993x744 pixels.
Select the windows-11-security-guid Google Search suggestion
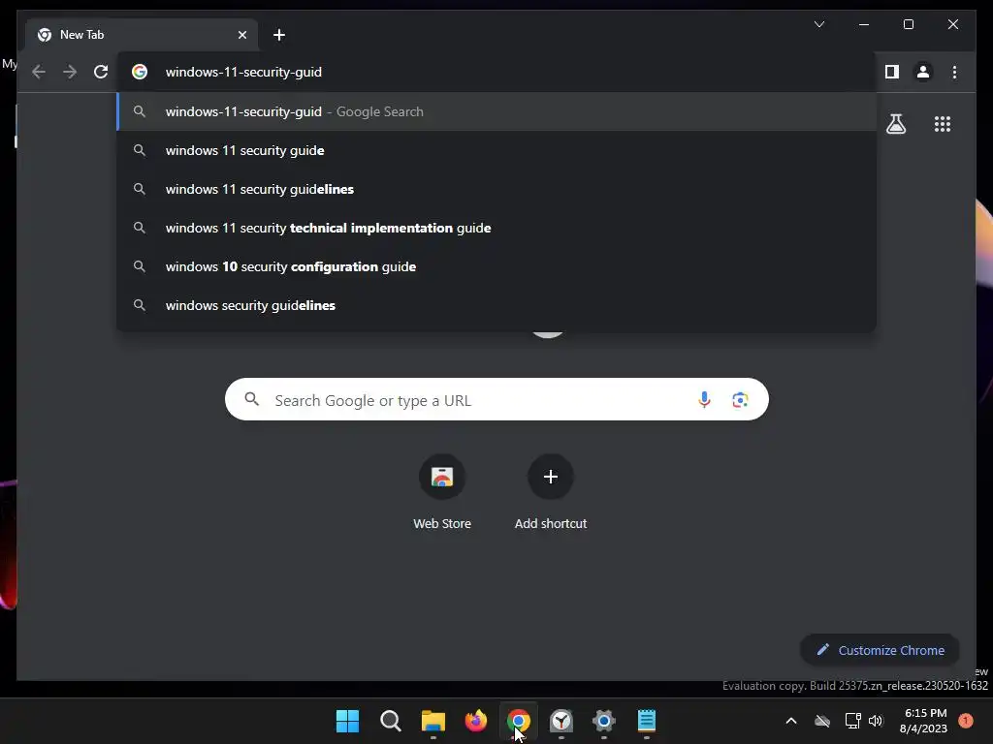[496, 112]
